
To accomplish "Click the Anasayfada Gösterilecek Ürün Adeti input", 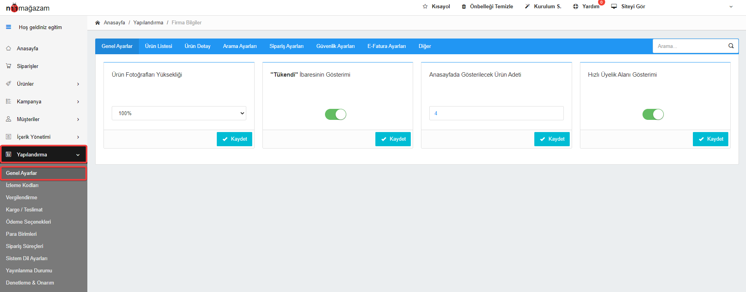I will 497,113.
